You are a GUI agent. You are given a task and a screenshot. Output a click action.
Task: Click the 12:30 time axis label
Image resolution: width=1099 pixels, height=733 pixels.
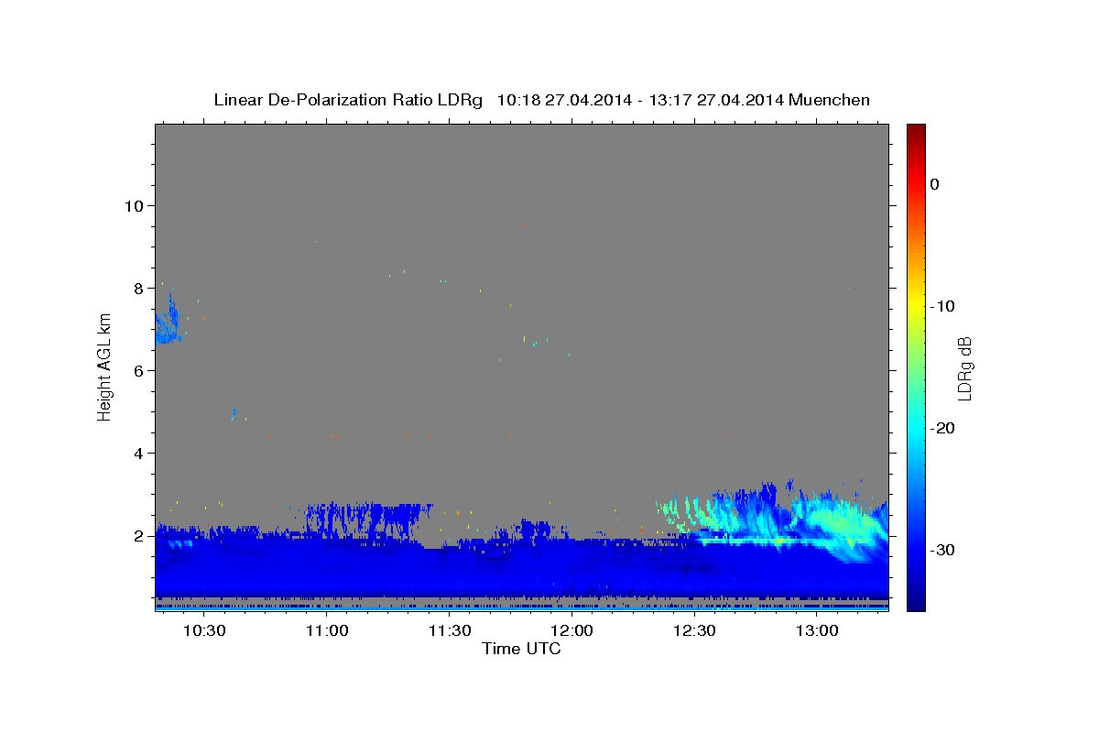click(694, 631)
